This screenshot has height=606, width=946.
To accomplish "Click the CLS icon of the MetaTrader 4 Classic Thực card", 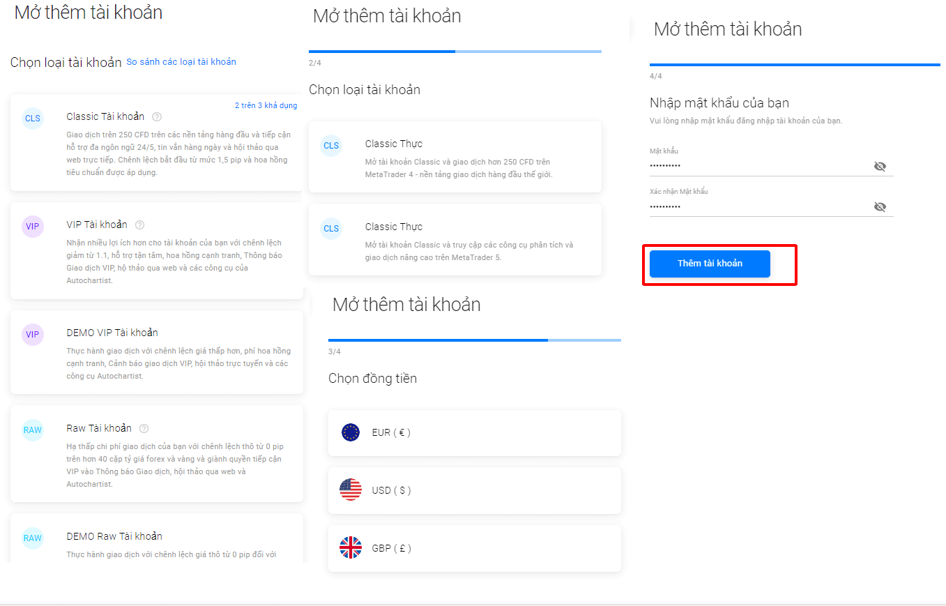I will point(331,145).
